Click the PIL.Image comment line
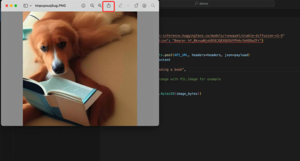300x161 pixels. click(x=190, y=79)
